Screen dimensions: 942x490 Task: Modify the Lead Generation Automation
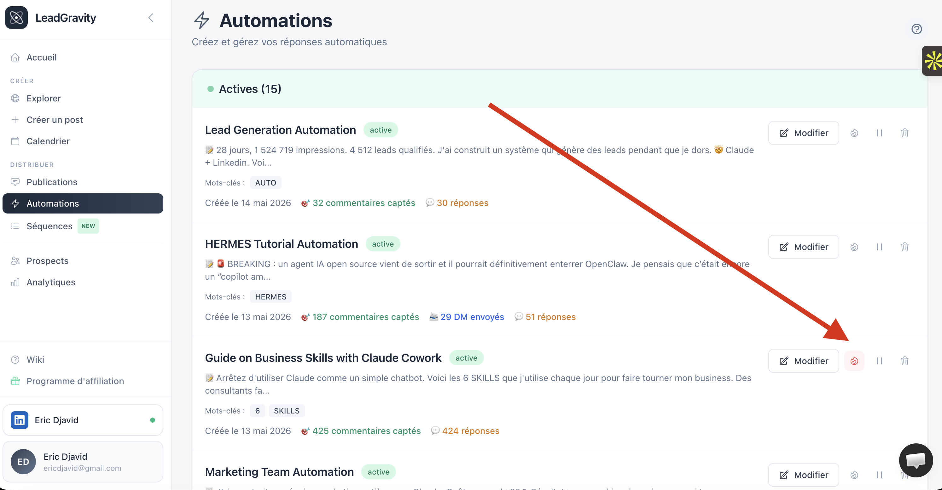click(x=804, y=133)
